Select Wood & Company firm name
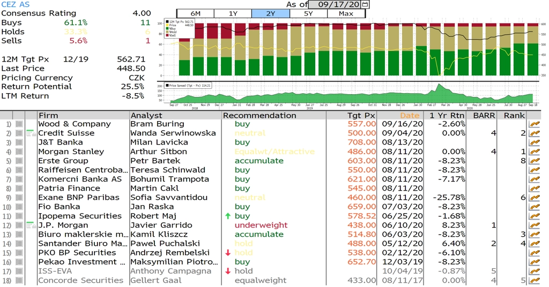This screenshot has width=549, height=287. [x=74, y=124]
